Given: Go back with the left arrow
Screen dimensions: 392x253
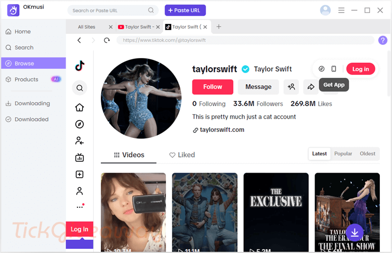Looking at the screenshot, I should point(79,40).
